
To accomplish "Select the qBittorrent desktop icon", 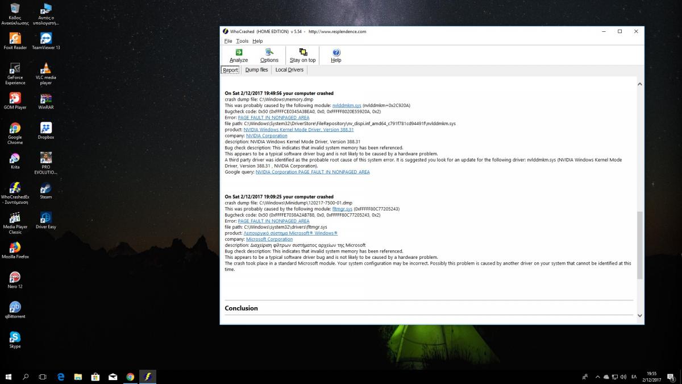I will 15,309.
